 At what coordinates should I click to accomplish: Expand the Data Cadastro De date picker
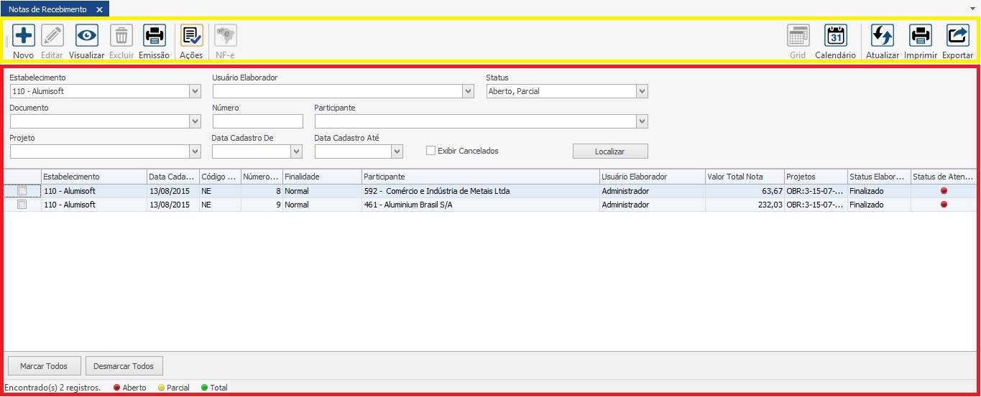(297, 151)
